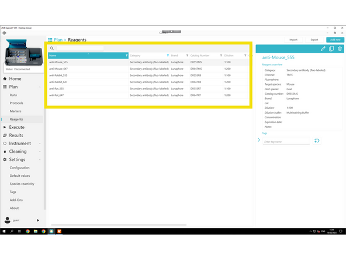This screenshot has height=260, width=346.
Task: Click the Plan breadcrumb link
Action: (58, 40)
